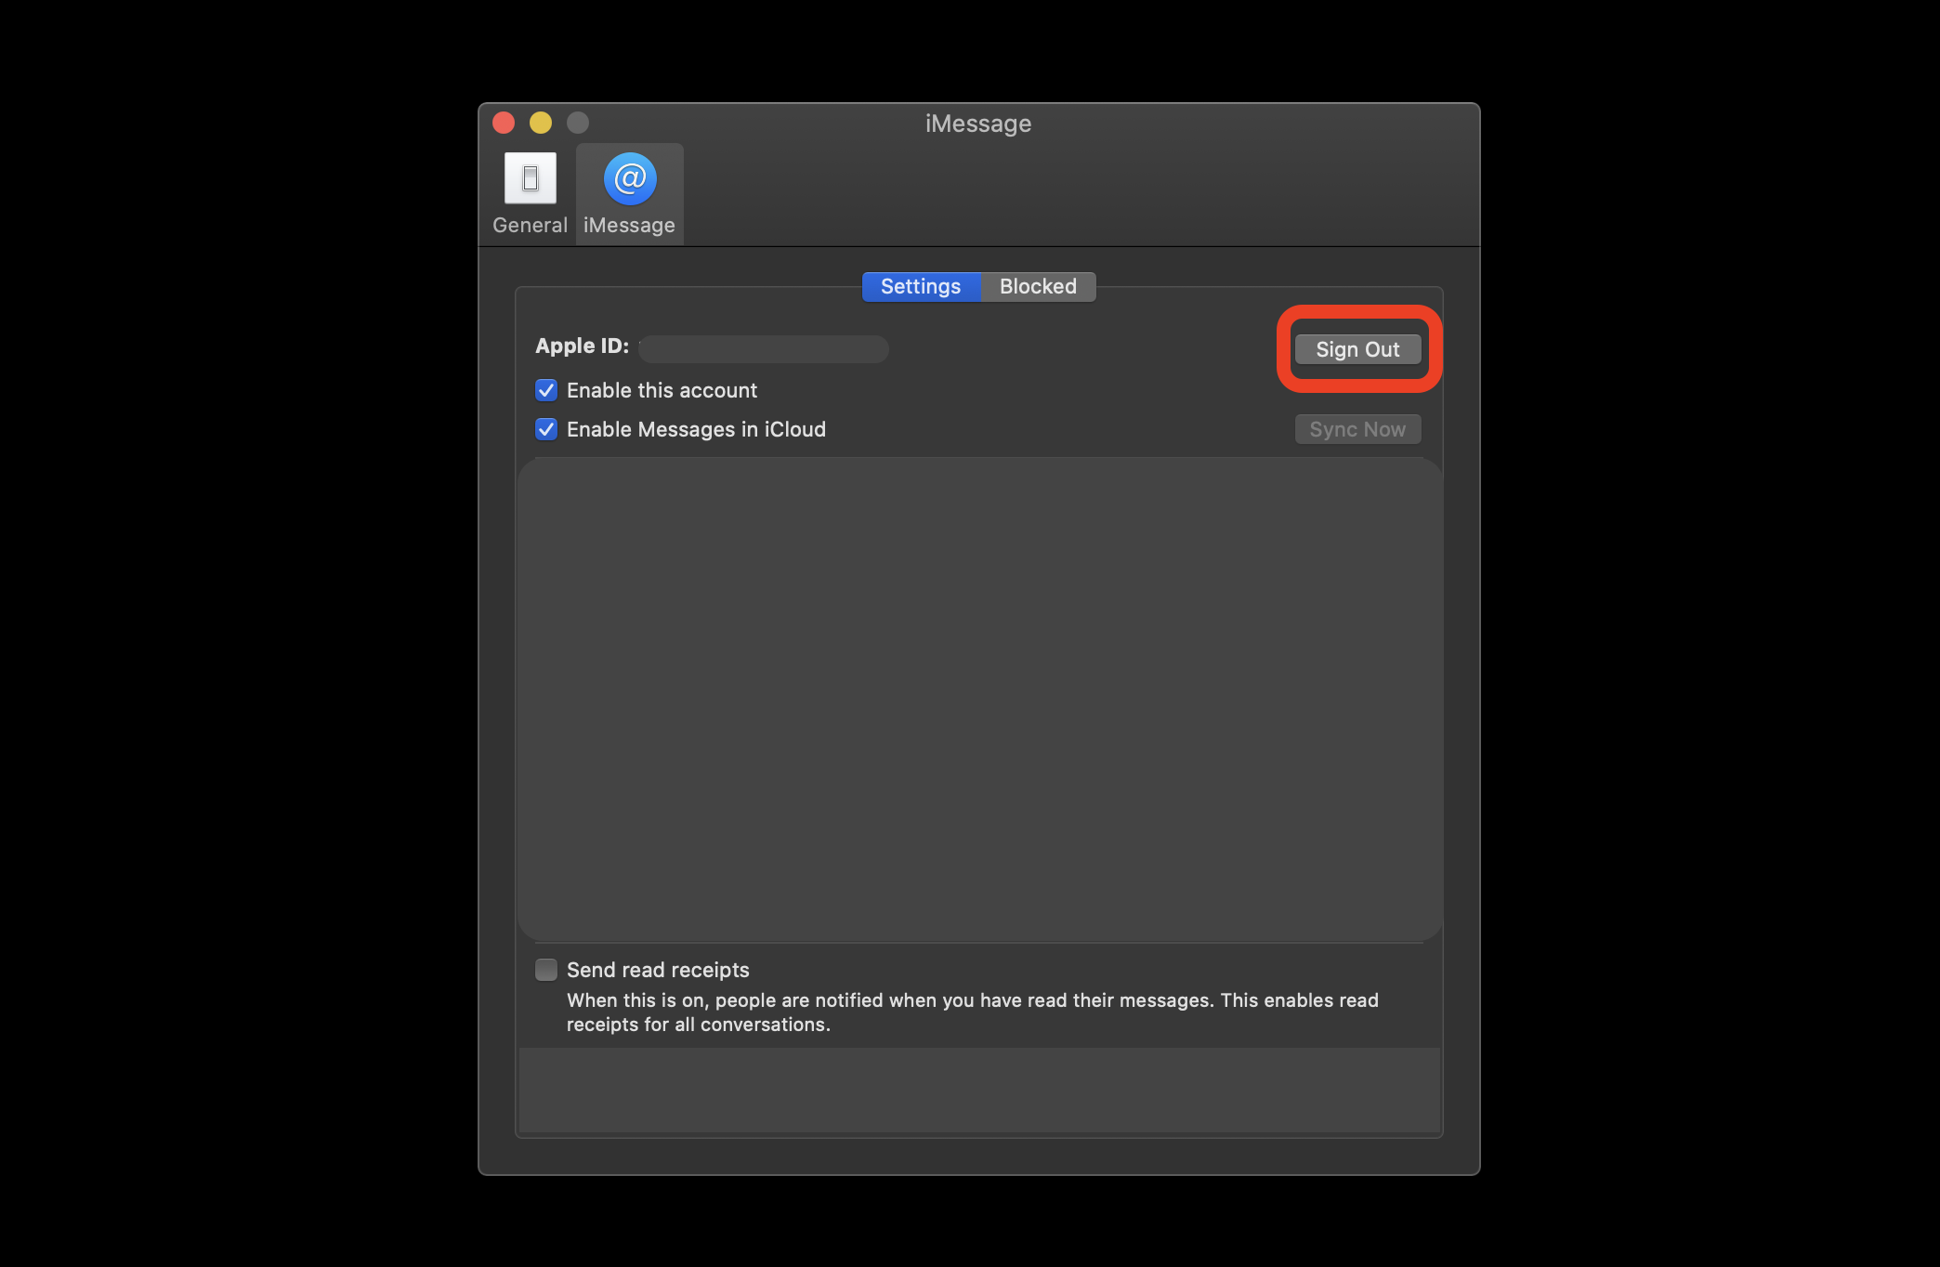1940x1267 pixels.
Task: Select the Settings tab label
Action: [x=921, y=286]
